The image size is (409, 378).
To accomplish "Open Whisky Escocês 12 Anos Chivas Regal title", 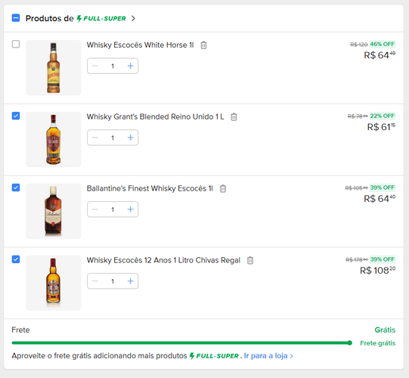I will click(163, 260).
